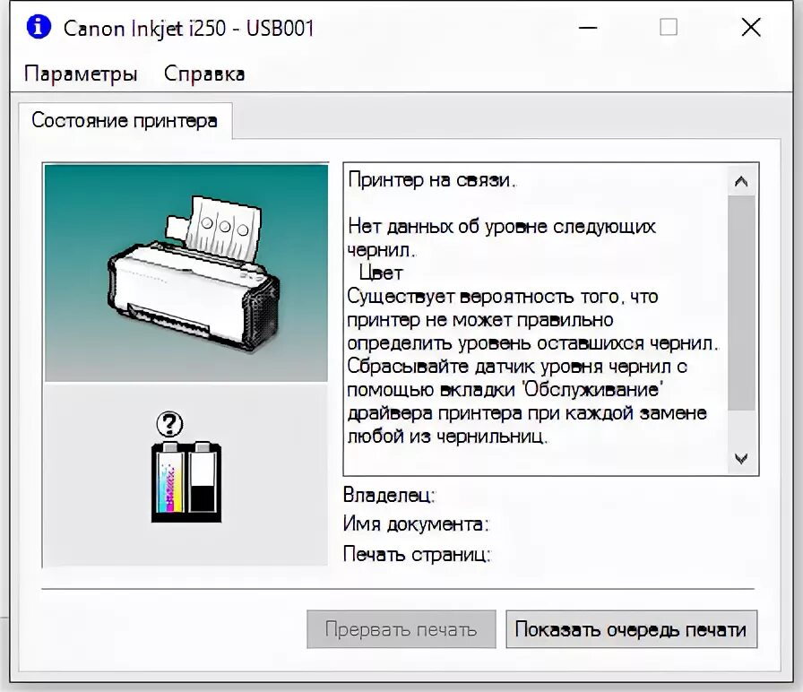Click the Прервать печать button
The image size is (803, 692).
point(401,629)
